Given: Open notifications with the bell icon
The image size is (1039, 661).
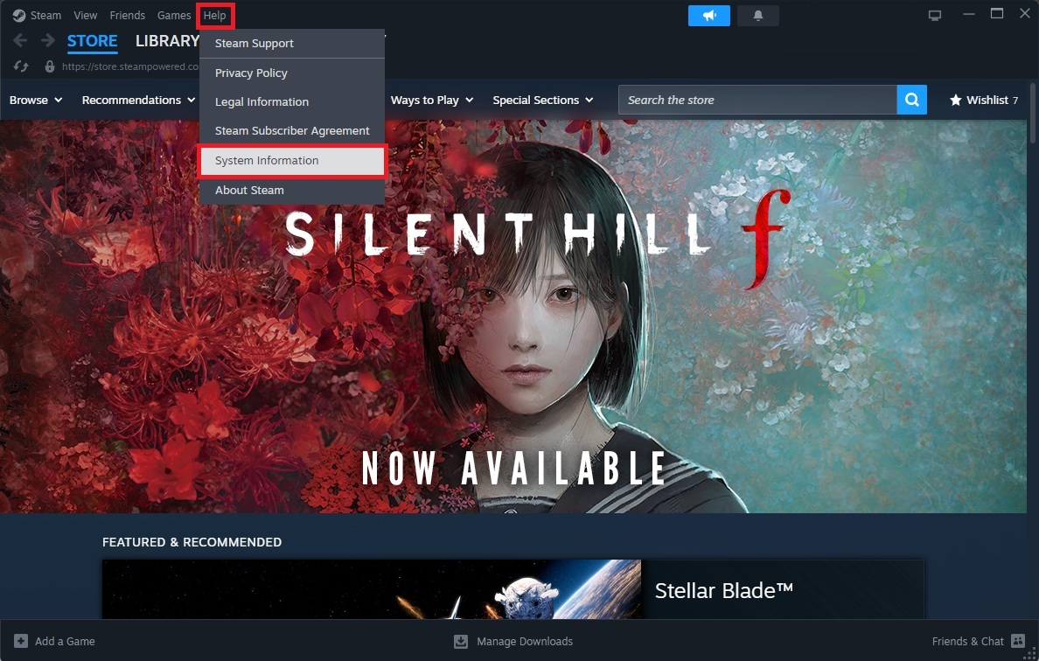Looking at the screenshot, I should click(x=757, y=15).
